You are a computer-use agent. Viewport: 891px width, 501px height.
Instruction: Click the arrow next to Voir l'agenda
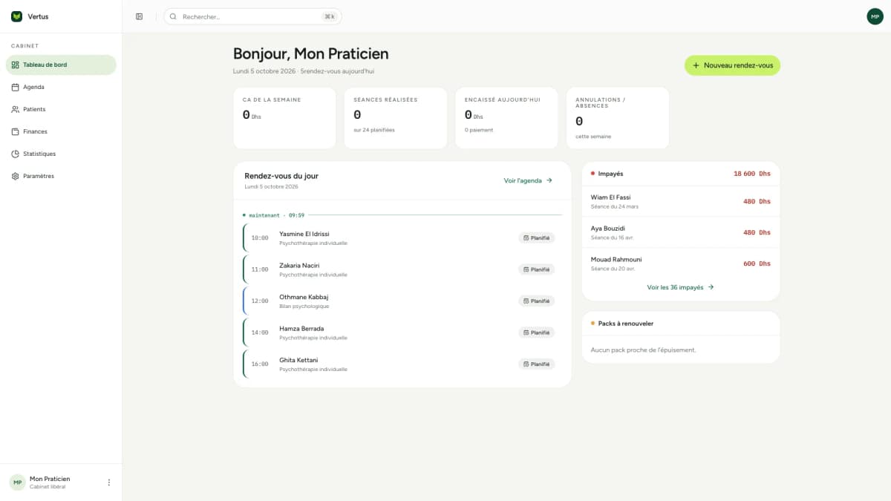(549, 180)
